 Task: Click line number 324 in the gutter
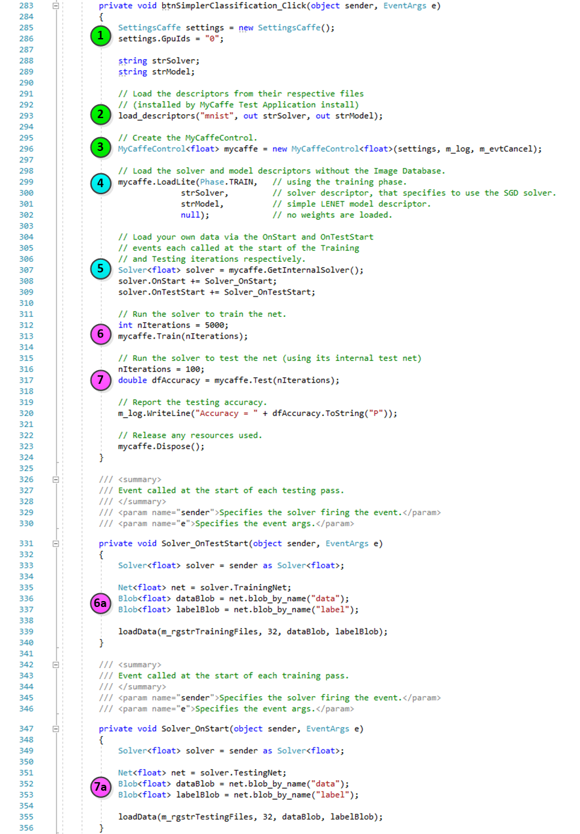coord(26,457)
